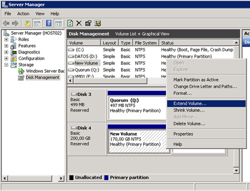This screenshot has width=250, height=191.
Task: Click the volume list scroll up arrow
Action: click(x=236, y=43)
